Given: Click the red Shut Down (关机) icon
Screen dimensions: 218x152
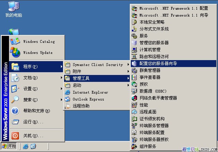Looking at the screenshot, I should pyautogui.click(x=15, y=135).
